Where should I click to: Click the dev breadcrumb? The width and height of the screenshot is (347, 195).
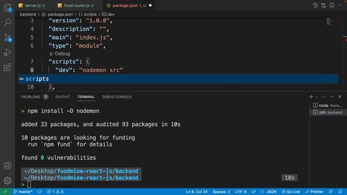tap(108, 15)
